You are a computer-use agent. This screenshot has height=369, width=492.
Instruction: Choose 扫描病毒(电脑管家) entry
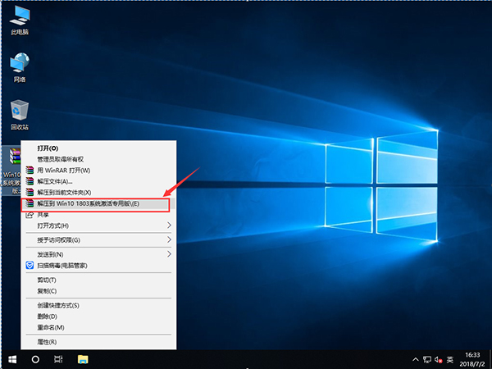[98, 266]
